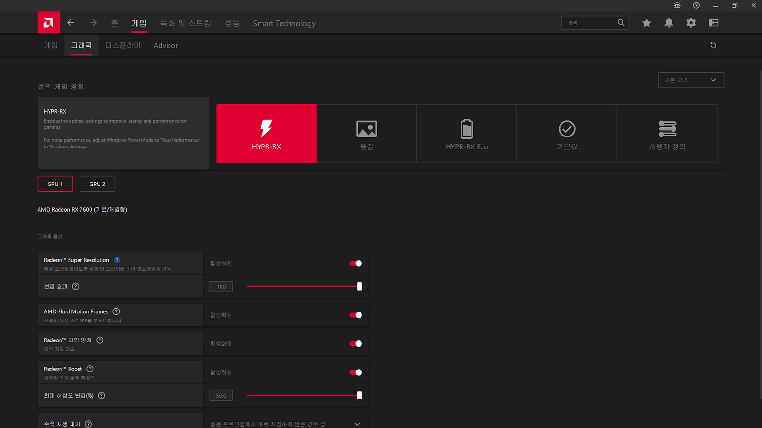
Task: Expand the 수직 재생 대기 dropdown
Action: click(x=357, y=424)
